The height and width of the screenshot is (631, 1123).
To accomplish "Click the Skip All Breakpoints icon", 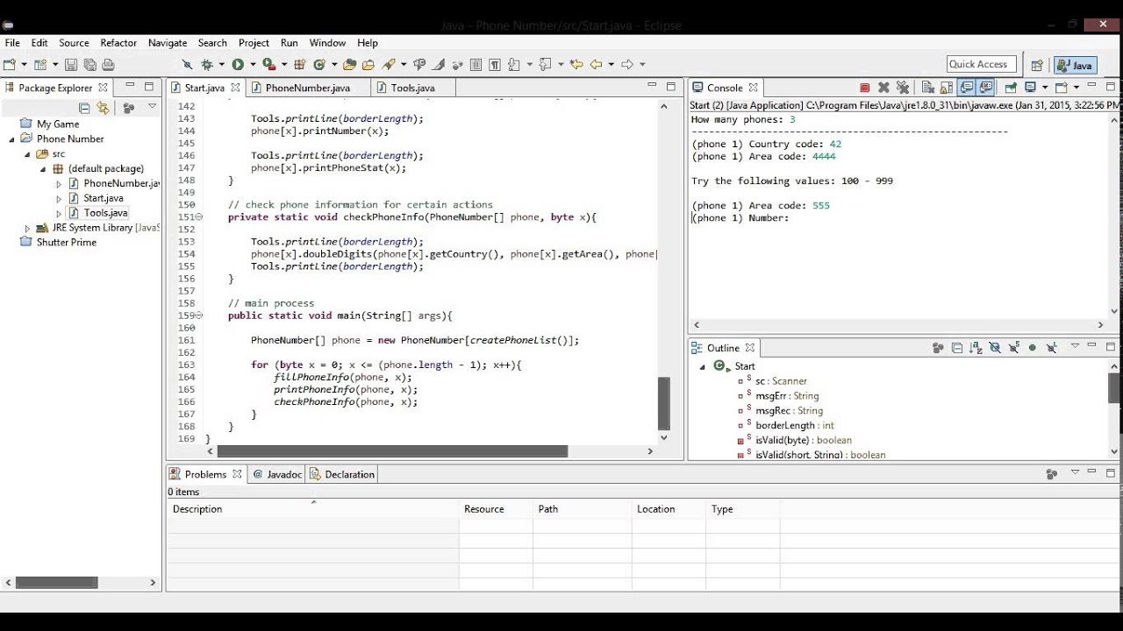I will pos(188,65).
